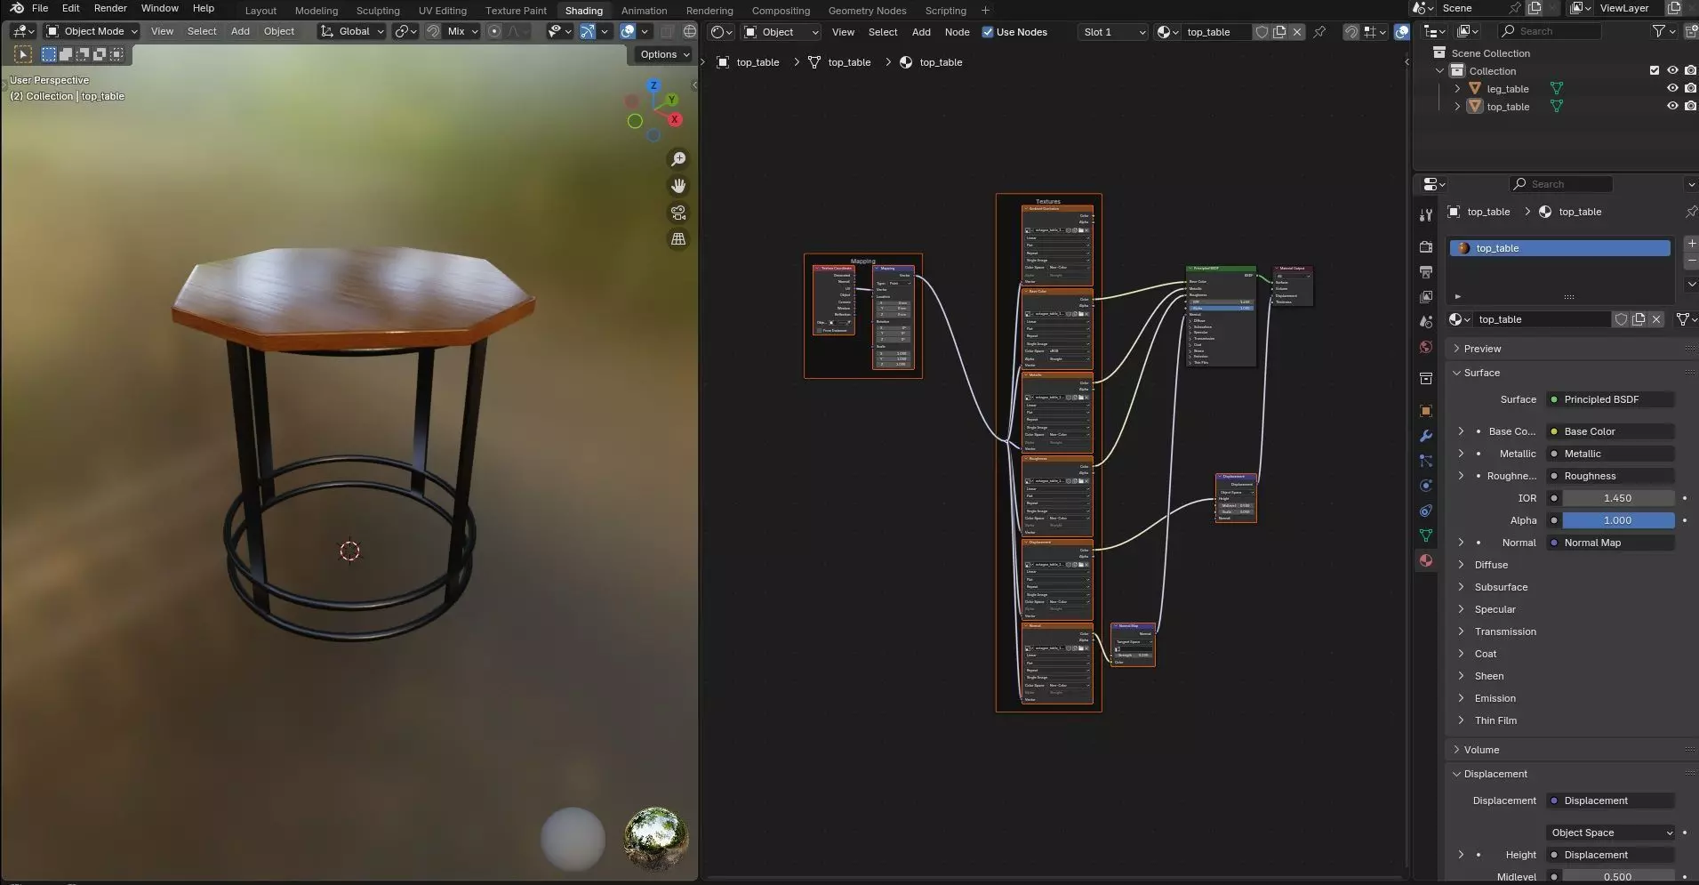This screenshot has width=1699, height=885.
Task: Uncheck the Use Nodes checkbox
Action: pyautogui.click(x=987, y=32)
